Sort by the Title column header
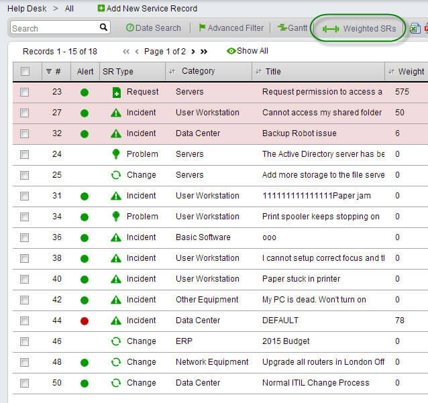428x403 pixels. tap(272, 72)
